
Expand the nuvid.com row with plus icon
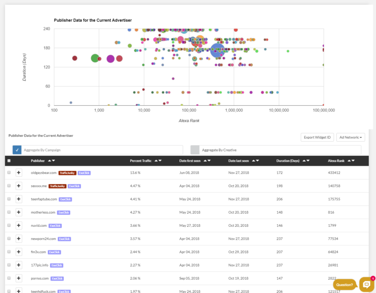[19, 225]
